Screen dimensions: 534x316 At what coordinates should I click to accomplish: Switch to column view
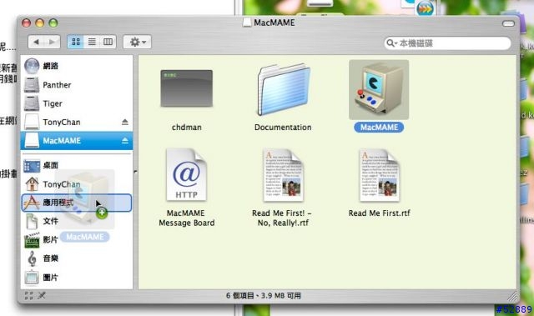[108, 42]
